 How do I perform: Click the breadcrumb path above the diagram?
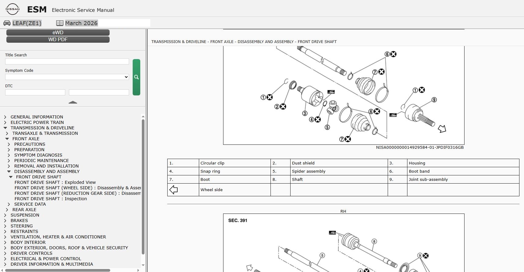(244, 41)
